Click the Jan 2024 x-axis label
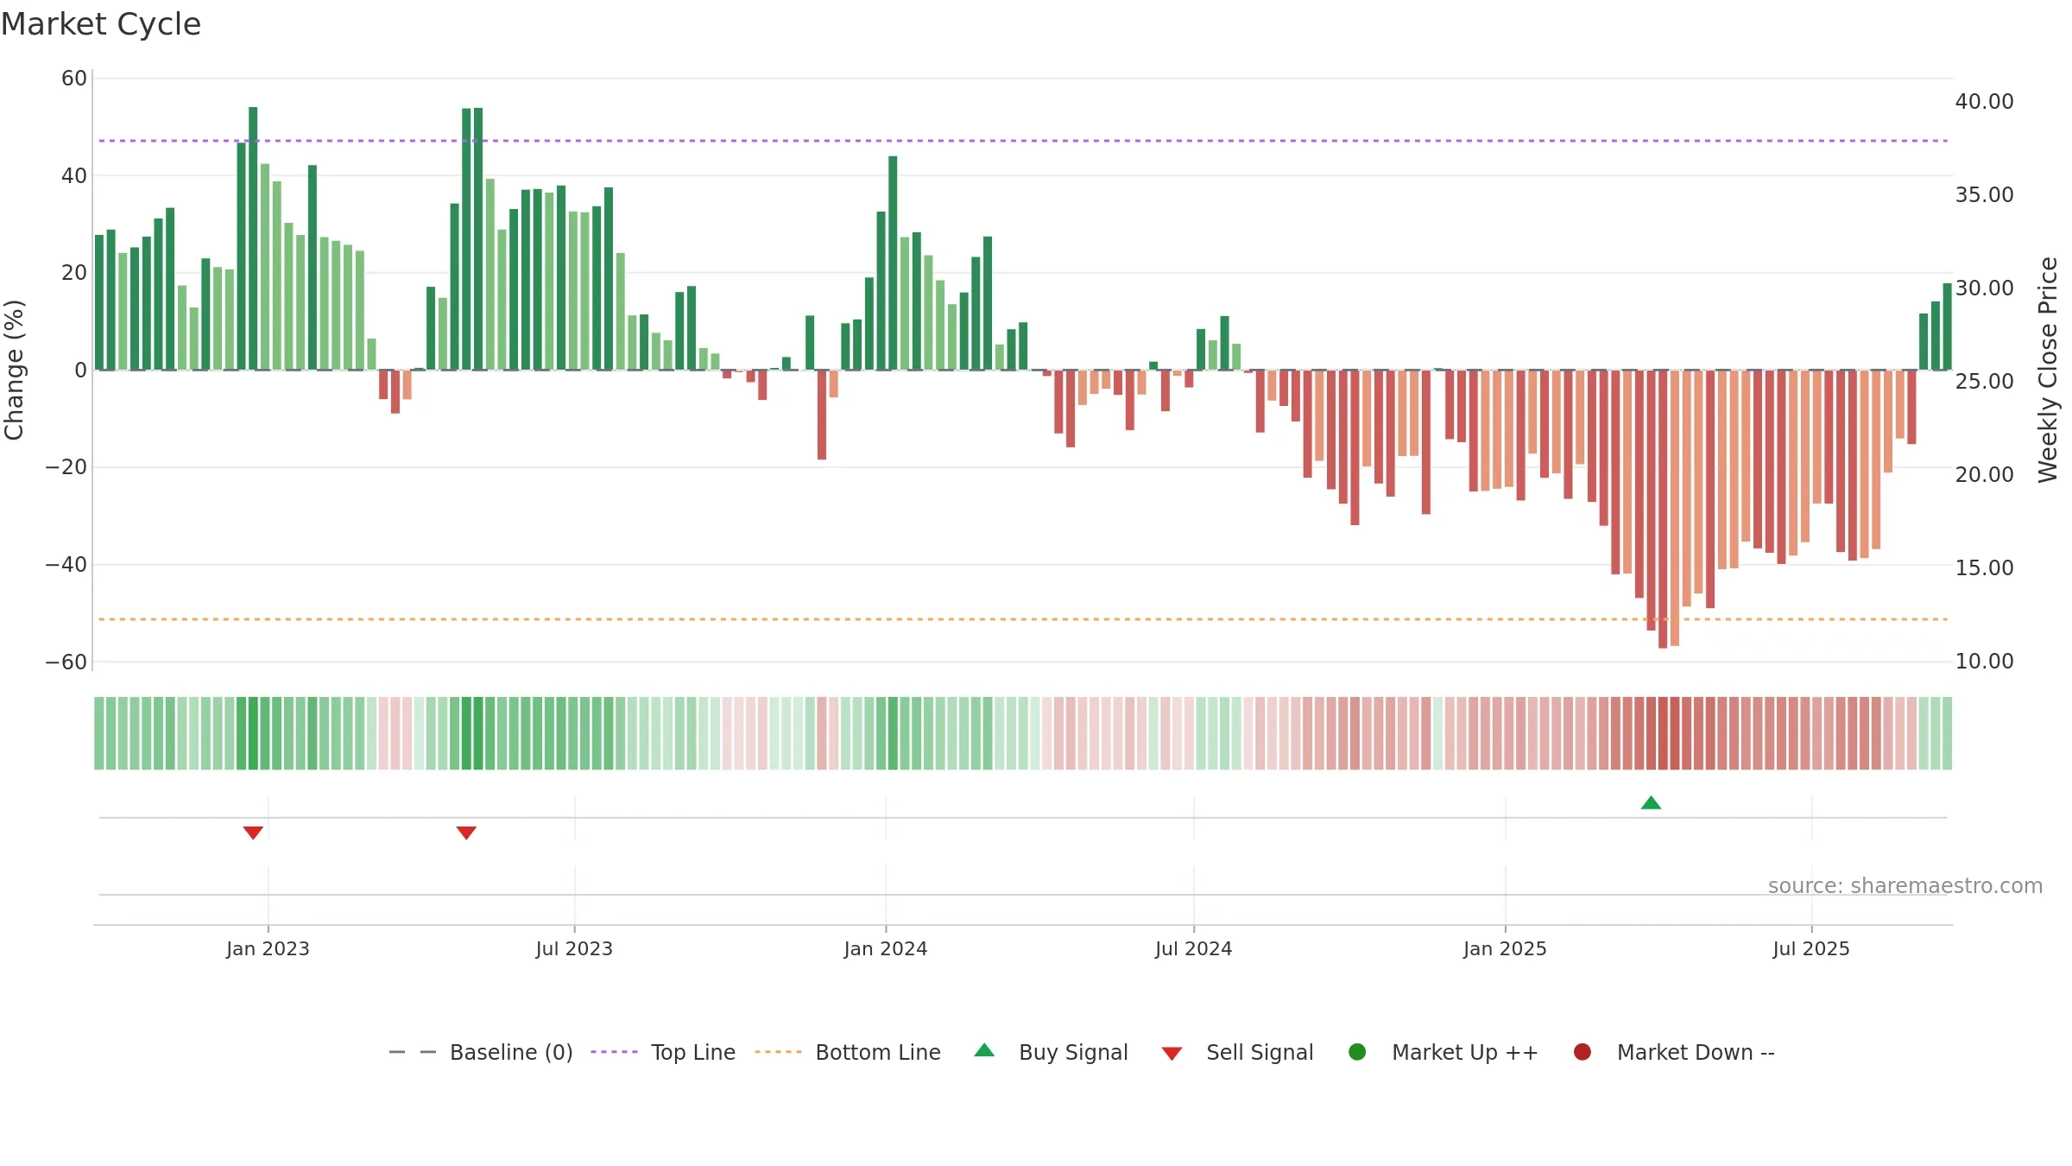This screenshot has height=1166, width=2072. [x=886, y=948]
